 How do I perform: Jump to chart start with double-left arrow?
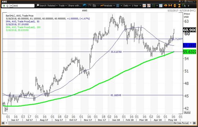click(x=3, y=123)
